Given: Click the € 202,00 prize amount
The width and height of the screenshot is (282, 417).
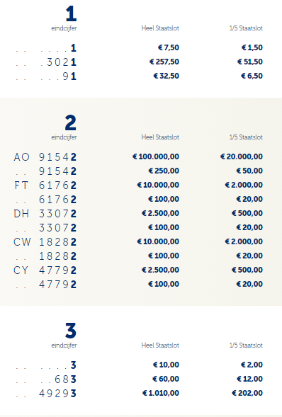Looking at the screenshot, I should pos(247,393).
